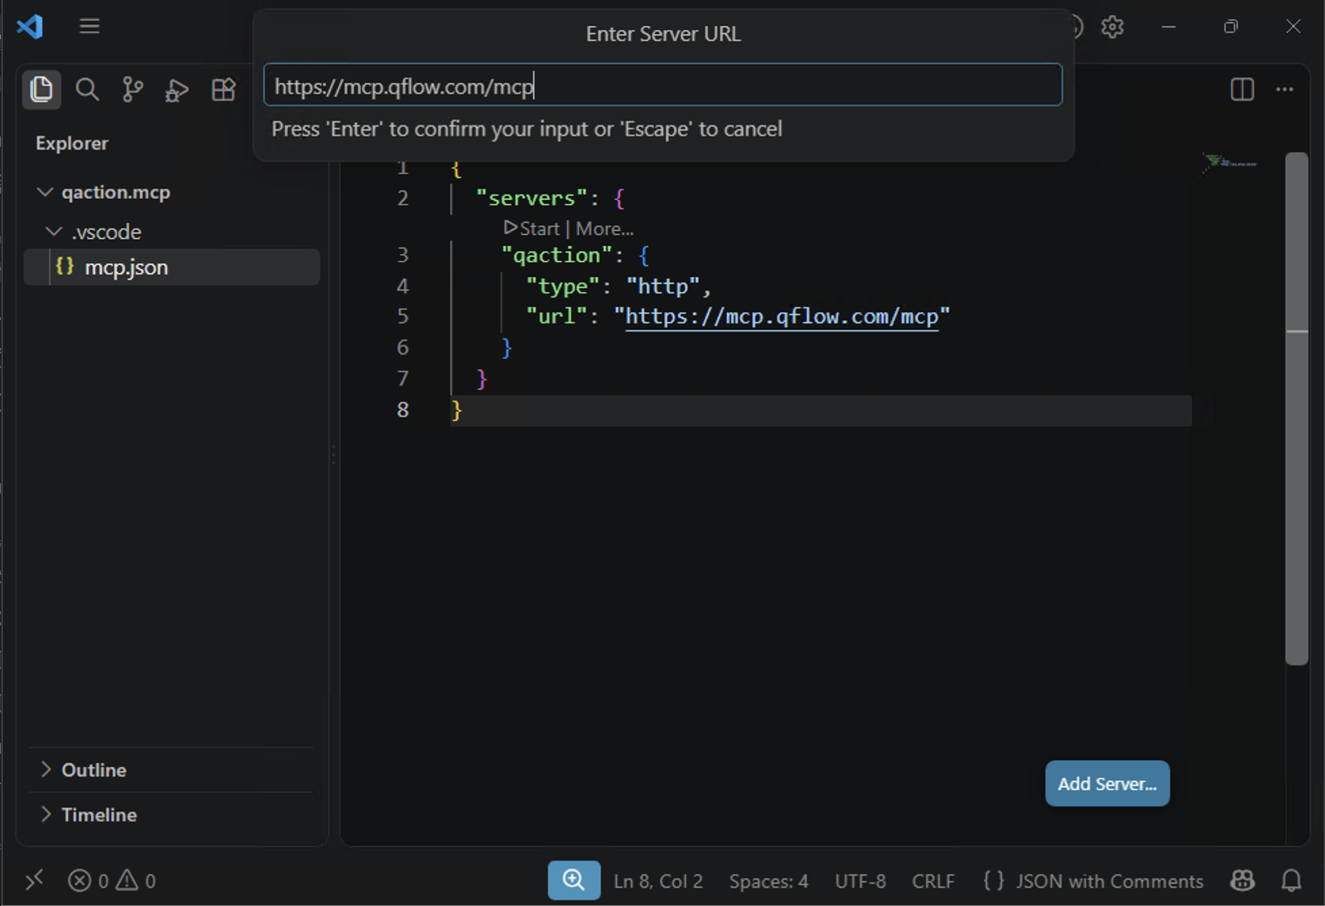
Task: Change file encoding UTF-8
Action: pos(860,881)
